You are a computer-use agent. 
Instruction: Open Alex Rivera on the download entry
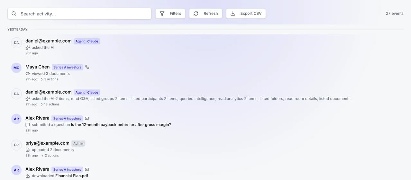(38, 169)
